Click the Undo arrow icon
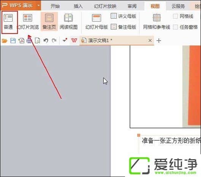The width and height of the screenshot is (201, 177). click(46, 41)
